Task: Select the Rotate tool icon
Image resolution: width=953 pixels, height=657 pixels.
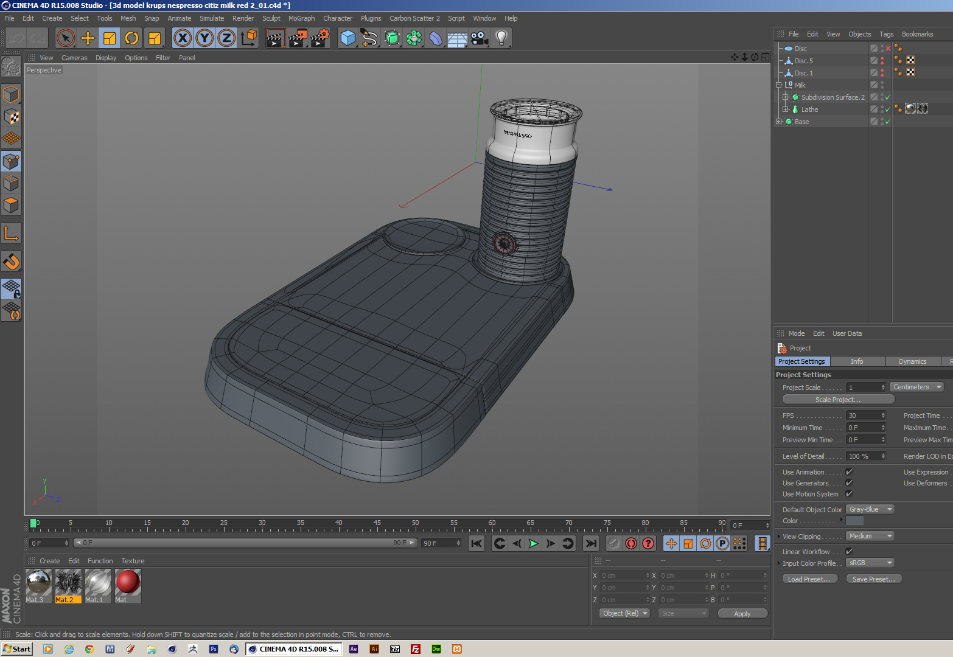Action: (x=131, y=38)
